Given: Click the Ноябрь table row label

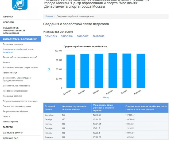Looking at the screenshot, I should [48, 124].
